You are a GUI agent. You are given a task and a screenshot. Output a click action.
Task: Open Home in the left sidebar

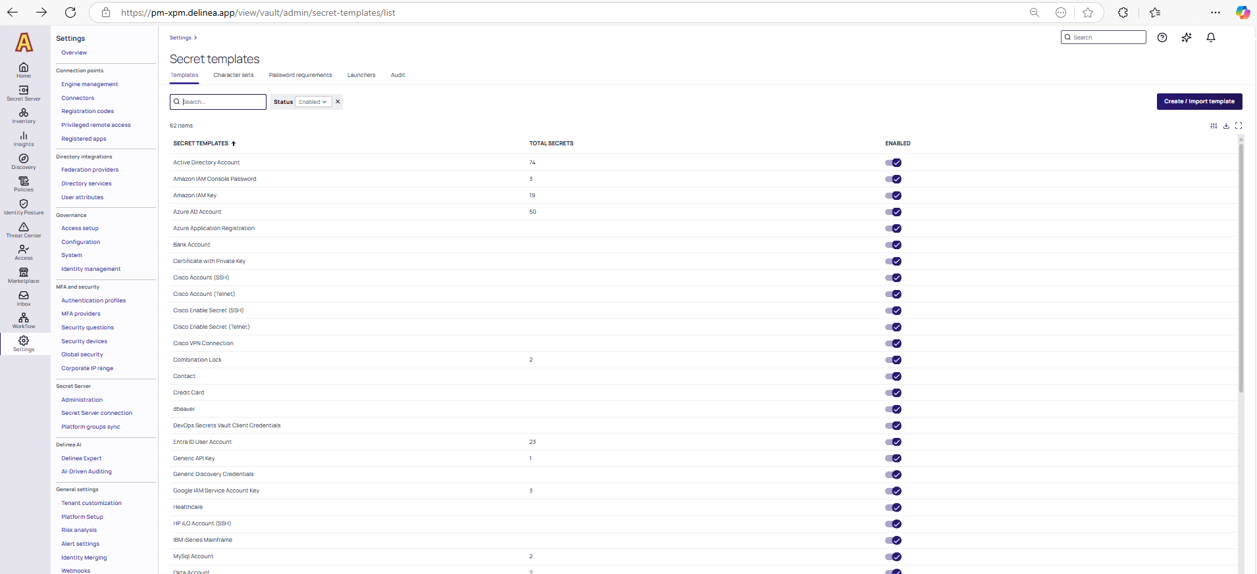24,70
